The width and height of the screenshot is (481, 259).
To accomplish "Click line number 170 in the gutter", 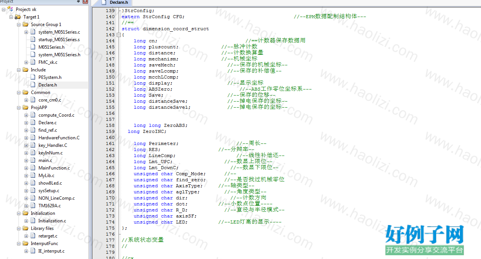I will coord(110,198).
